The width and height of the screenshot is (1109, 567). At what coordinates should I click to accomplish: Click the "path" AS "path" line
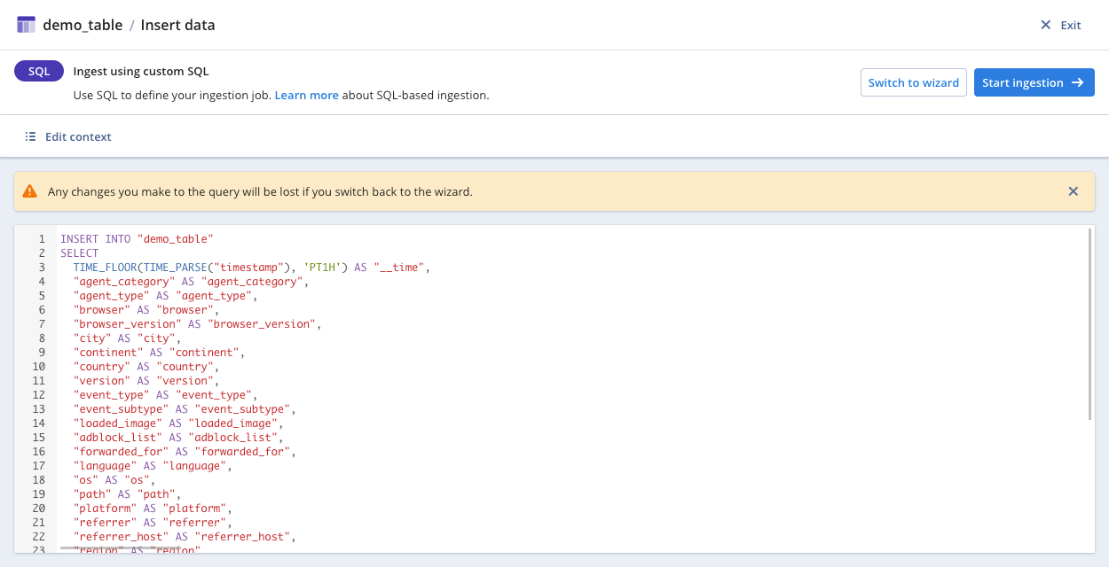click(127, 494)
